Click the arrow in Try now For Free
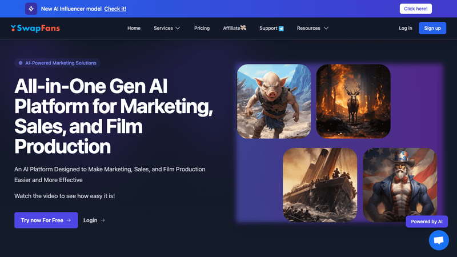 (69, 220)
